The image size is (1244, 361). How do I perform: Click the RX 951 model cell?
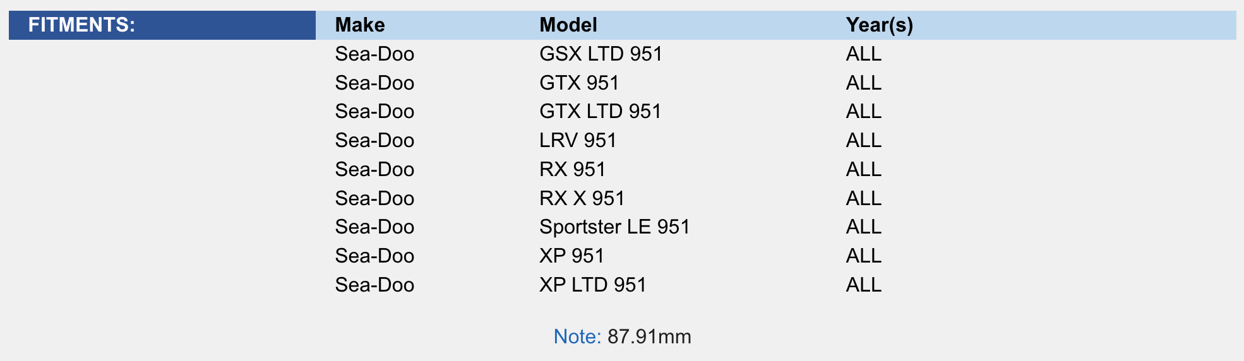click(572, 170)
